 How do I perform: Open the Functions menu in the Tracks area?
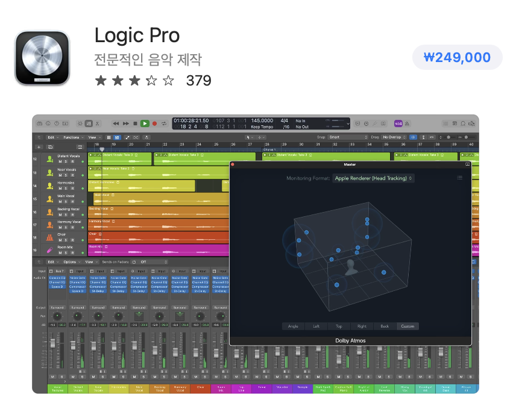point(74,137)
